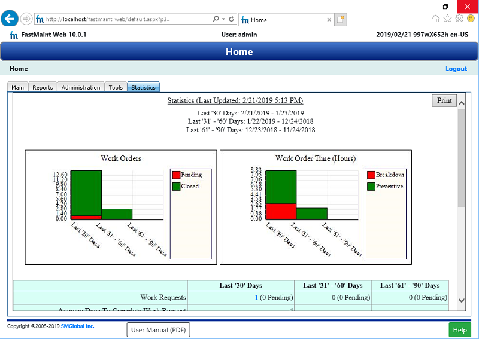Open the work requests count link 1
This screenshot has height=339, width=479.
(x=256, y=297)
